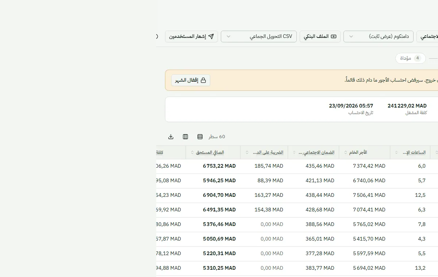438x277 pixels.
Task: Click the paper plane icon in إشعار المستخدمين
Action: pyautogui.click(x=211, y=36)
